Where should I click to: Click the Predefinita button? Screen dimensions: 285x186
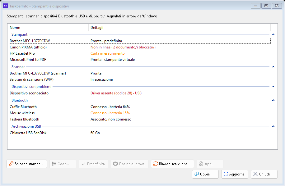(93, 164)
